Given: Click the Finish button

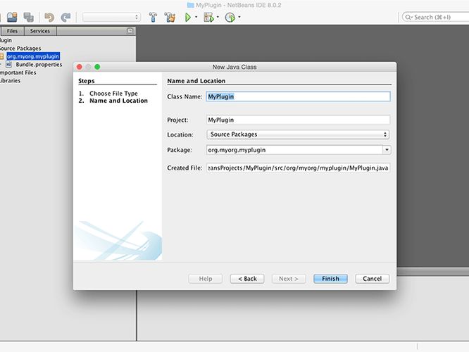Looking at the screenshot, I should pyautogui.click(x=330, y=279).
